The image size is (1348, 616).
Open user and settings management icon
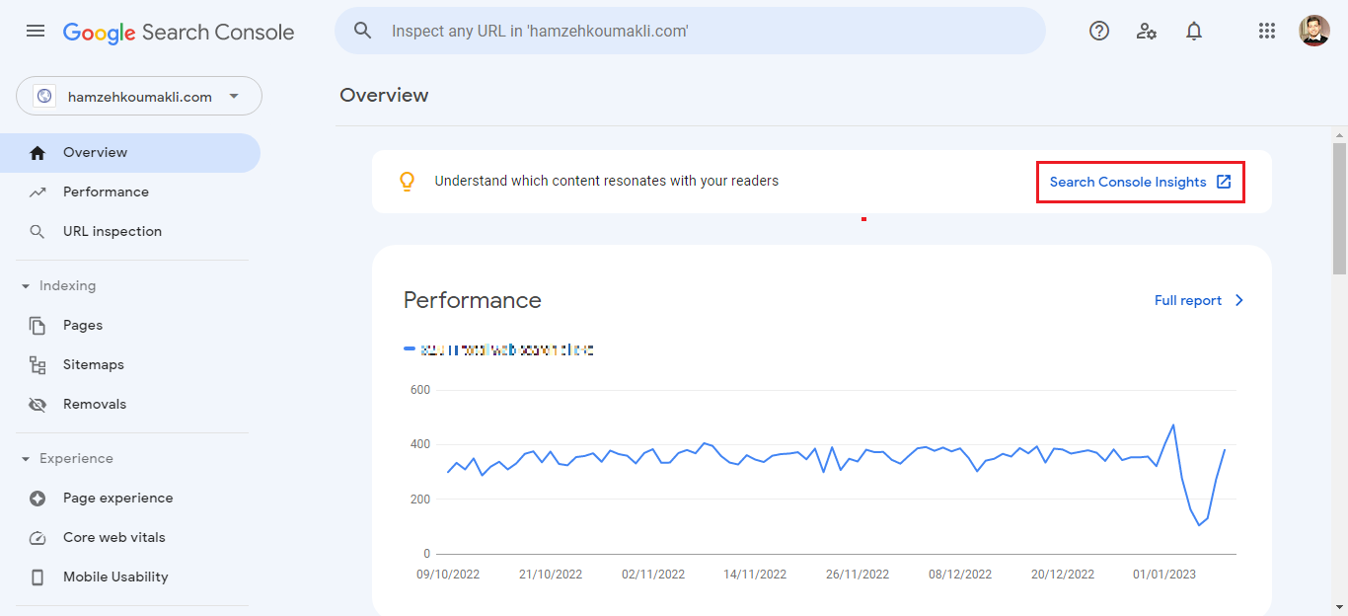(1146, 31)
